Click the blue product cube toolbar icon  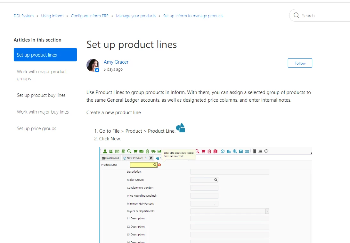tap(223, 151)
